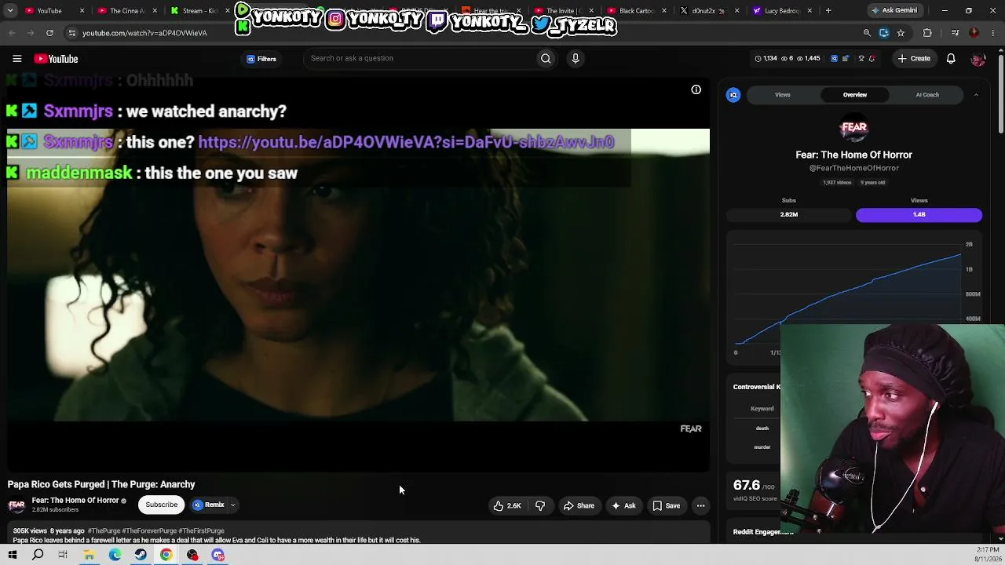Click the zoom magnifier in address bar
This screenshot has width=1005, height=565.
tap(867, 33)
